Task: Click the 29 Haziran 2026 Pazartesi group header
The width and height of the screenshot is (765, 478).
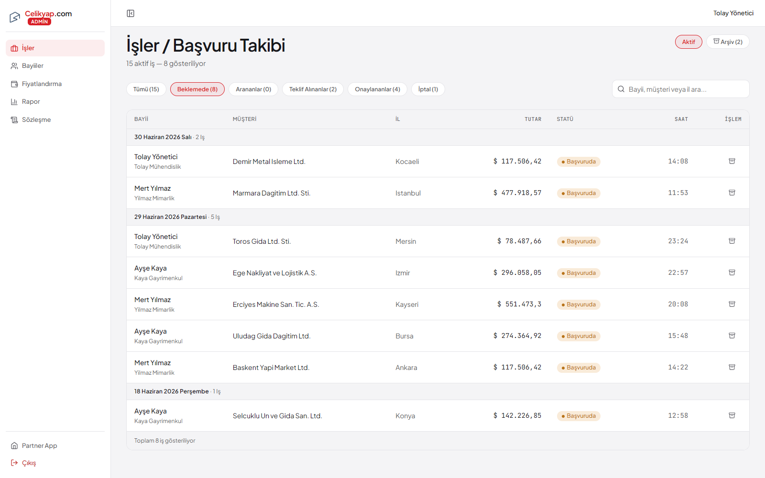Action: pos(437,217)
